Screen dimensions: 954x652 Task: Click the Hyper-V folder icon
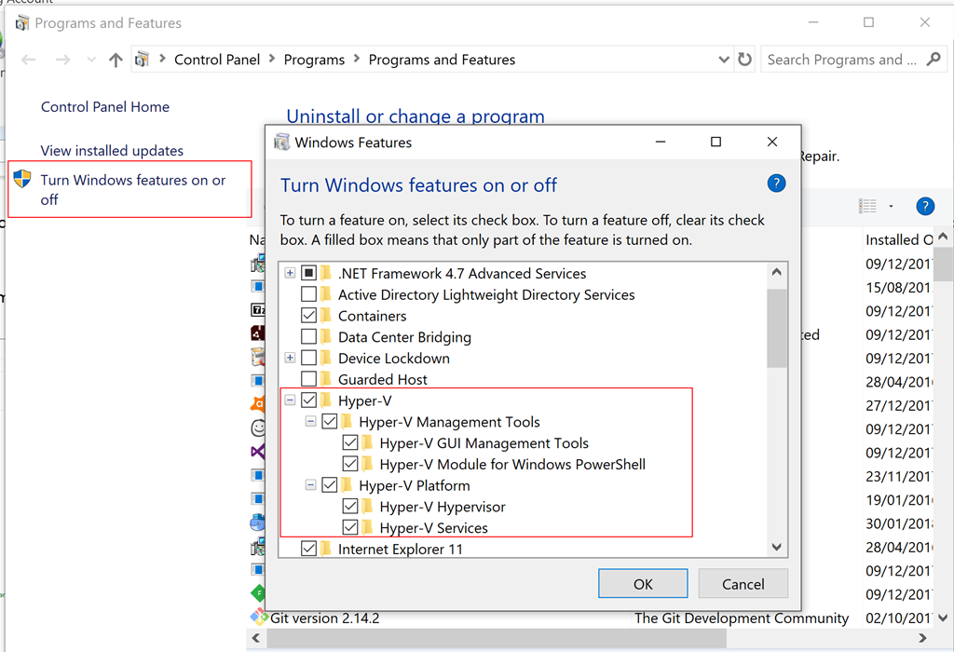point(327,401)
